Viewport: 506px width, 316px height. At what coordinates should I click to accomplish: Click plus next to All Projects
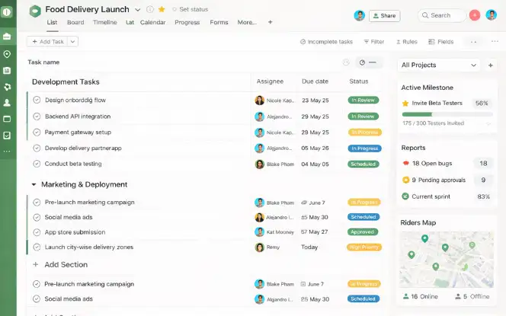point(491,65)
